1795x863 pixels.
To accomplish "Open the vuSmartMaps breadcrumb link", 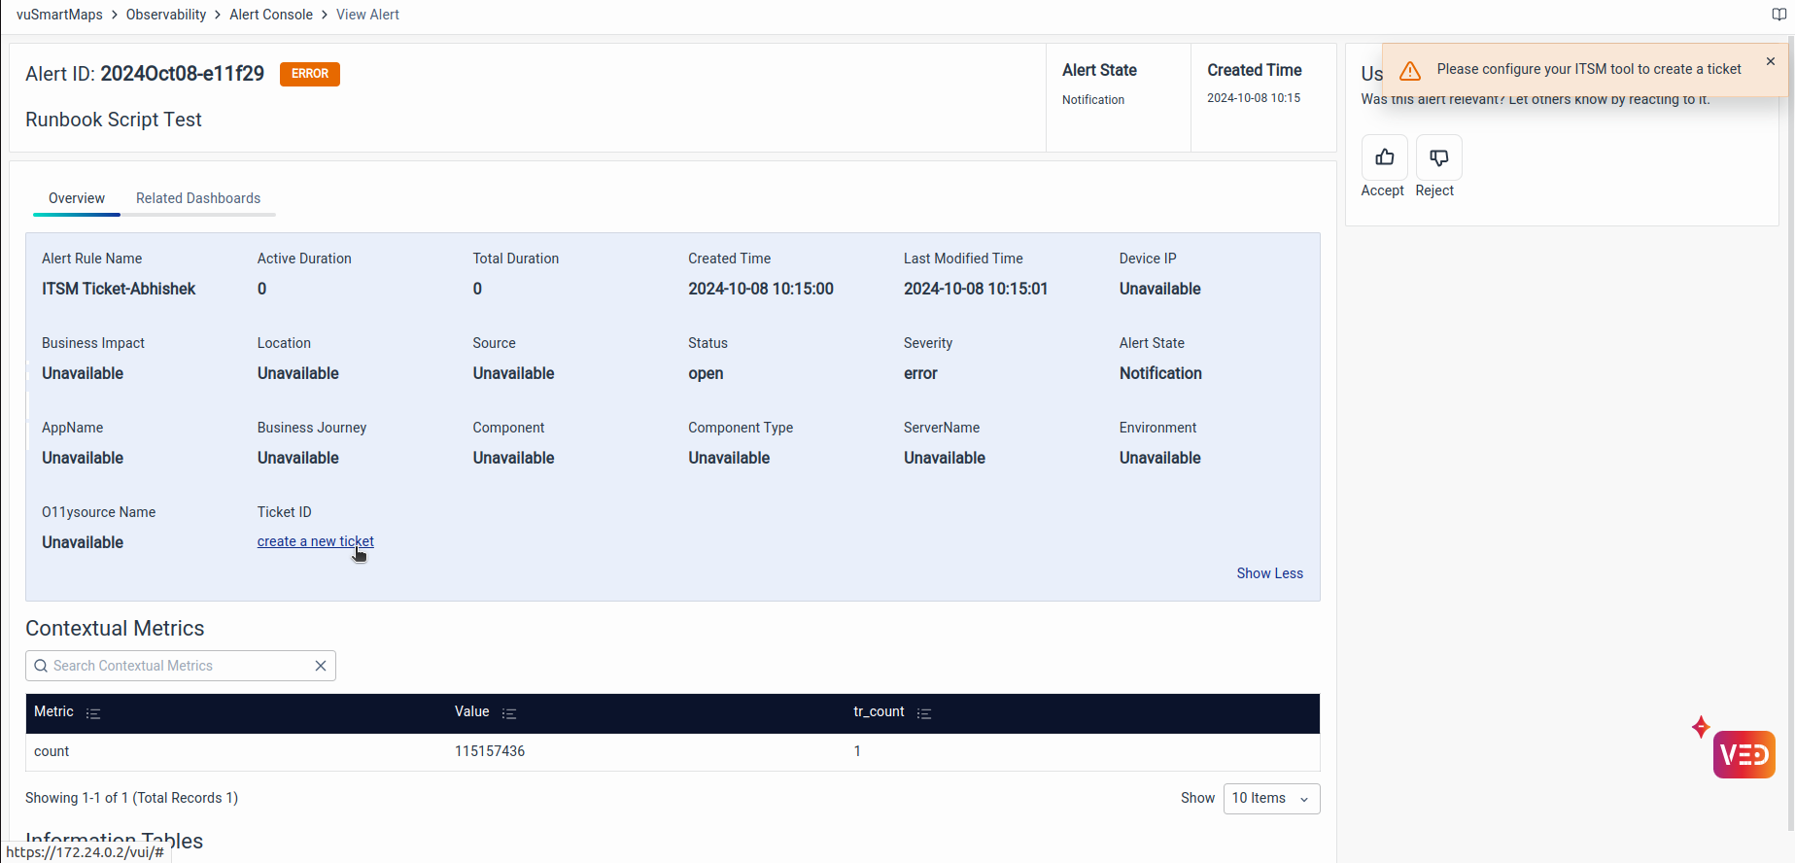I will [x=59, y=15].
